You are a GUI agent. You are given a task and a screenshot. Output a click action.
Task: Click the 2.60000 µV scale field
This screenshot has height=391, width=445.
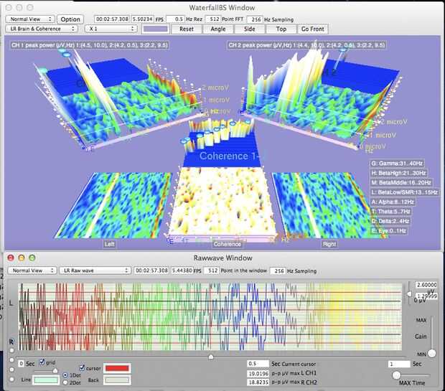(x=426, y=285)
